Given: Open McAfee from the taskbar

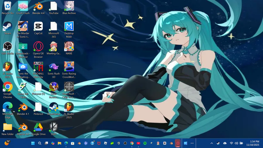Looking at the screenshot, I should 99,143.
